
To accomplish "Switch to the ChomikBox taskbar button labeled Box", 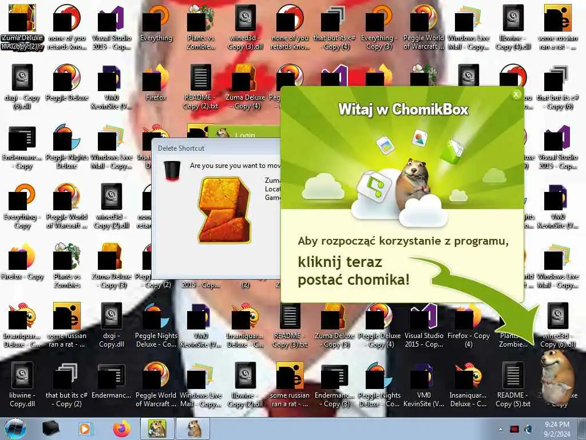I will [157, 429].
